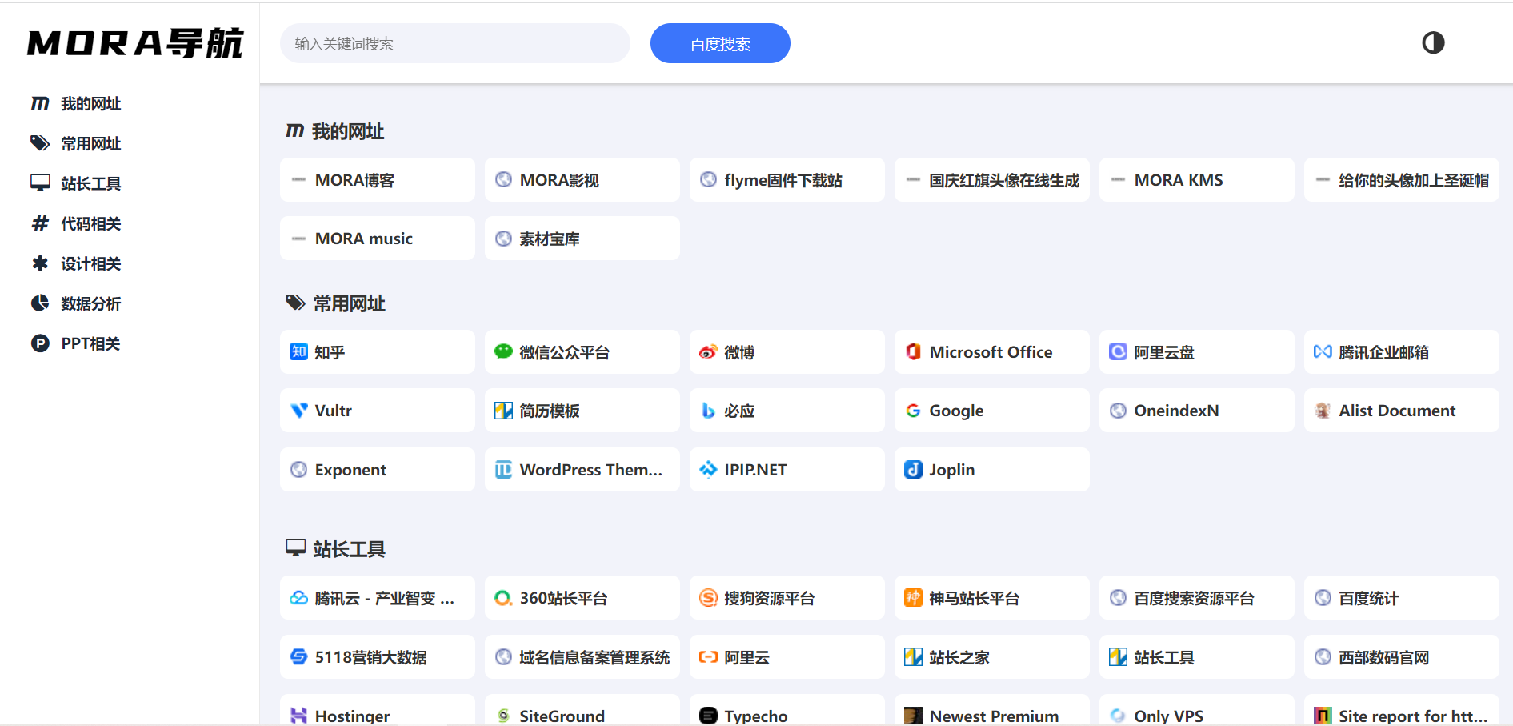Click the WeChat icon for 微信公众平台
The image size is (1513, 726).
pos(503,352)
